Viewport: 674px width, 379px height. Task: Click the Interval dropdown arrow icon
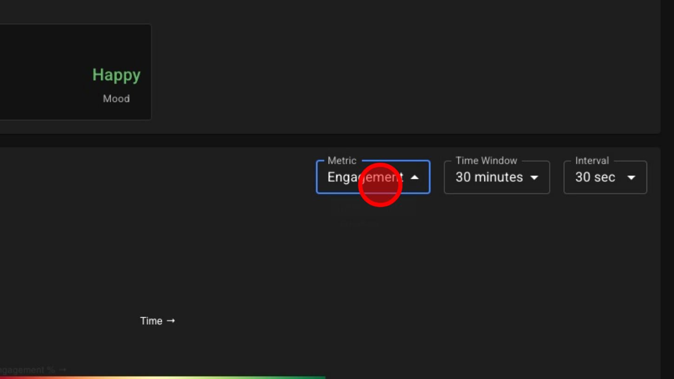click(631, 177)
